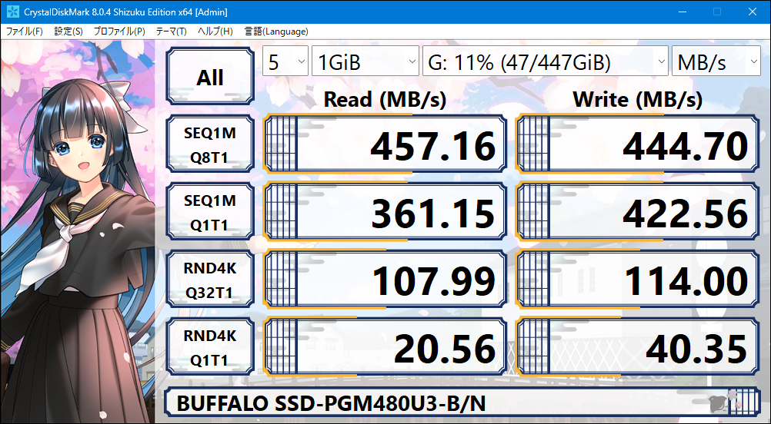Click the BUFFALO SSD-PGM480U3-B/N comment field
The image size is (771, 424).
462,402
